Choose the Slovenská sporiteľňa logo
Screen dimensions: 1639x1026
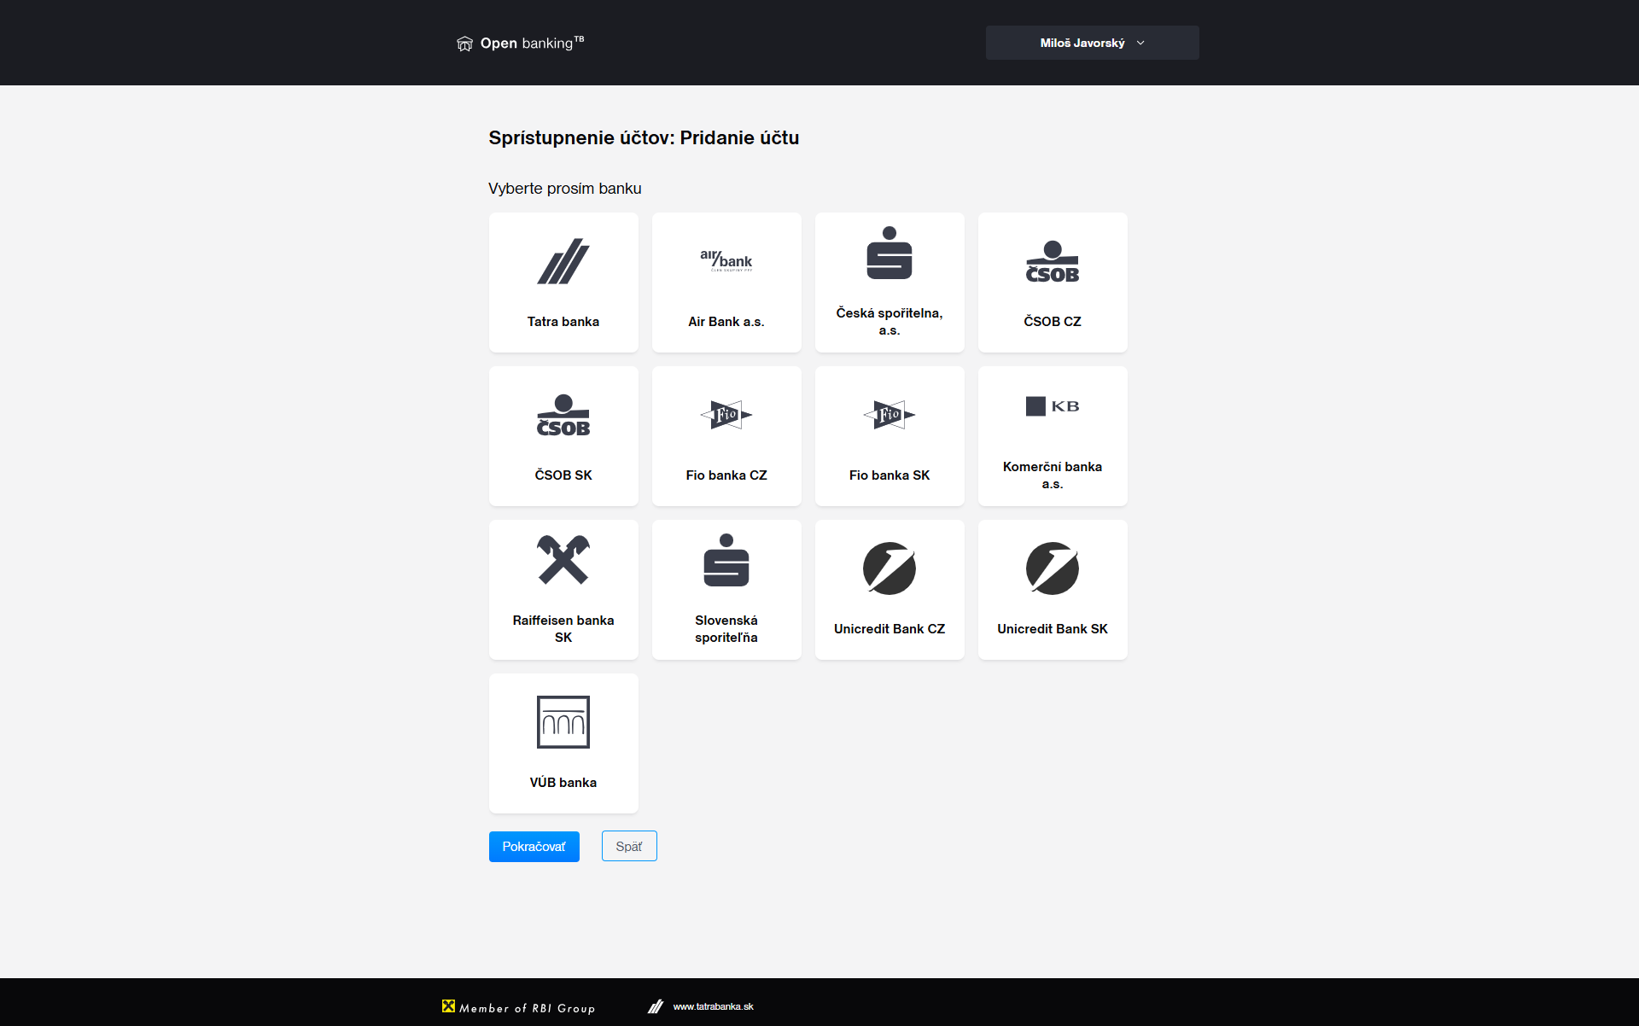[726, 560]
